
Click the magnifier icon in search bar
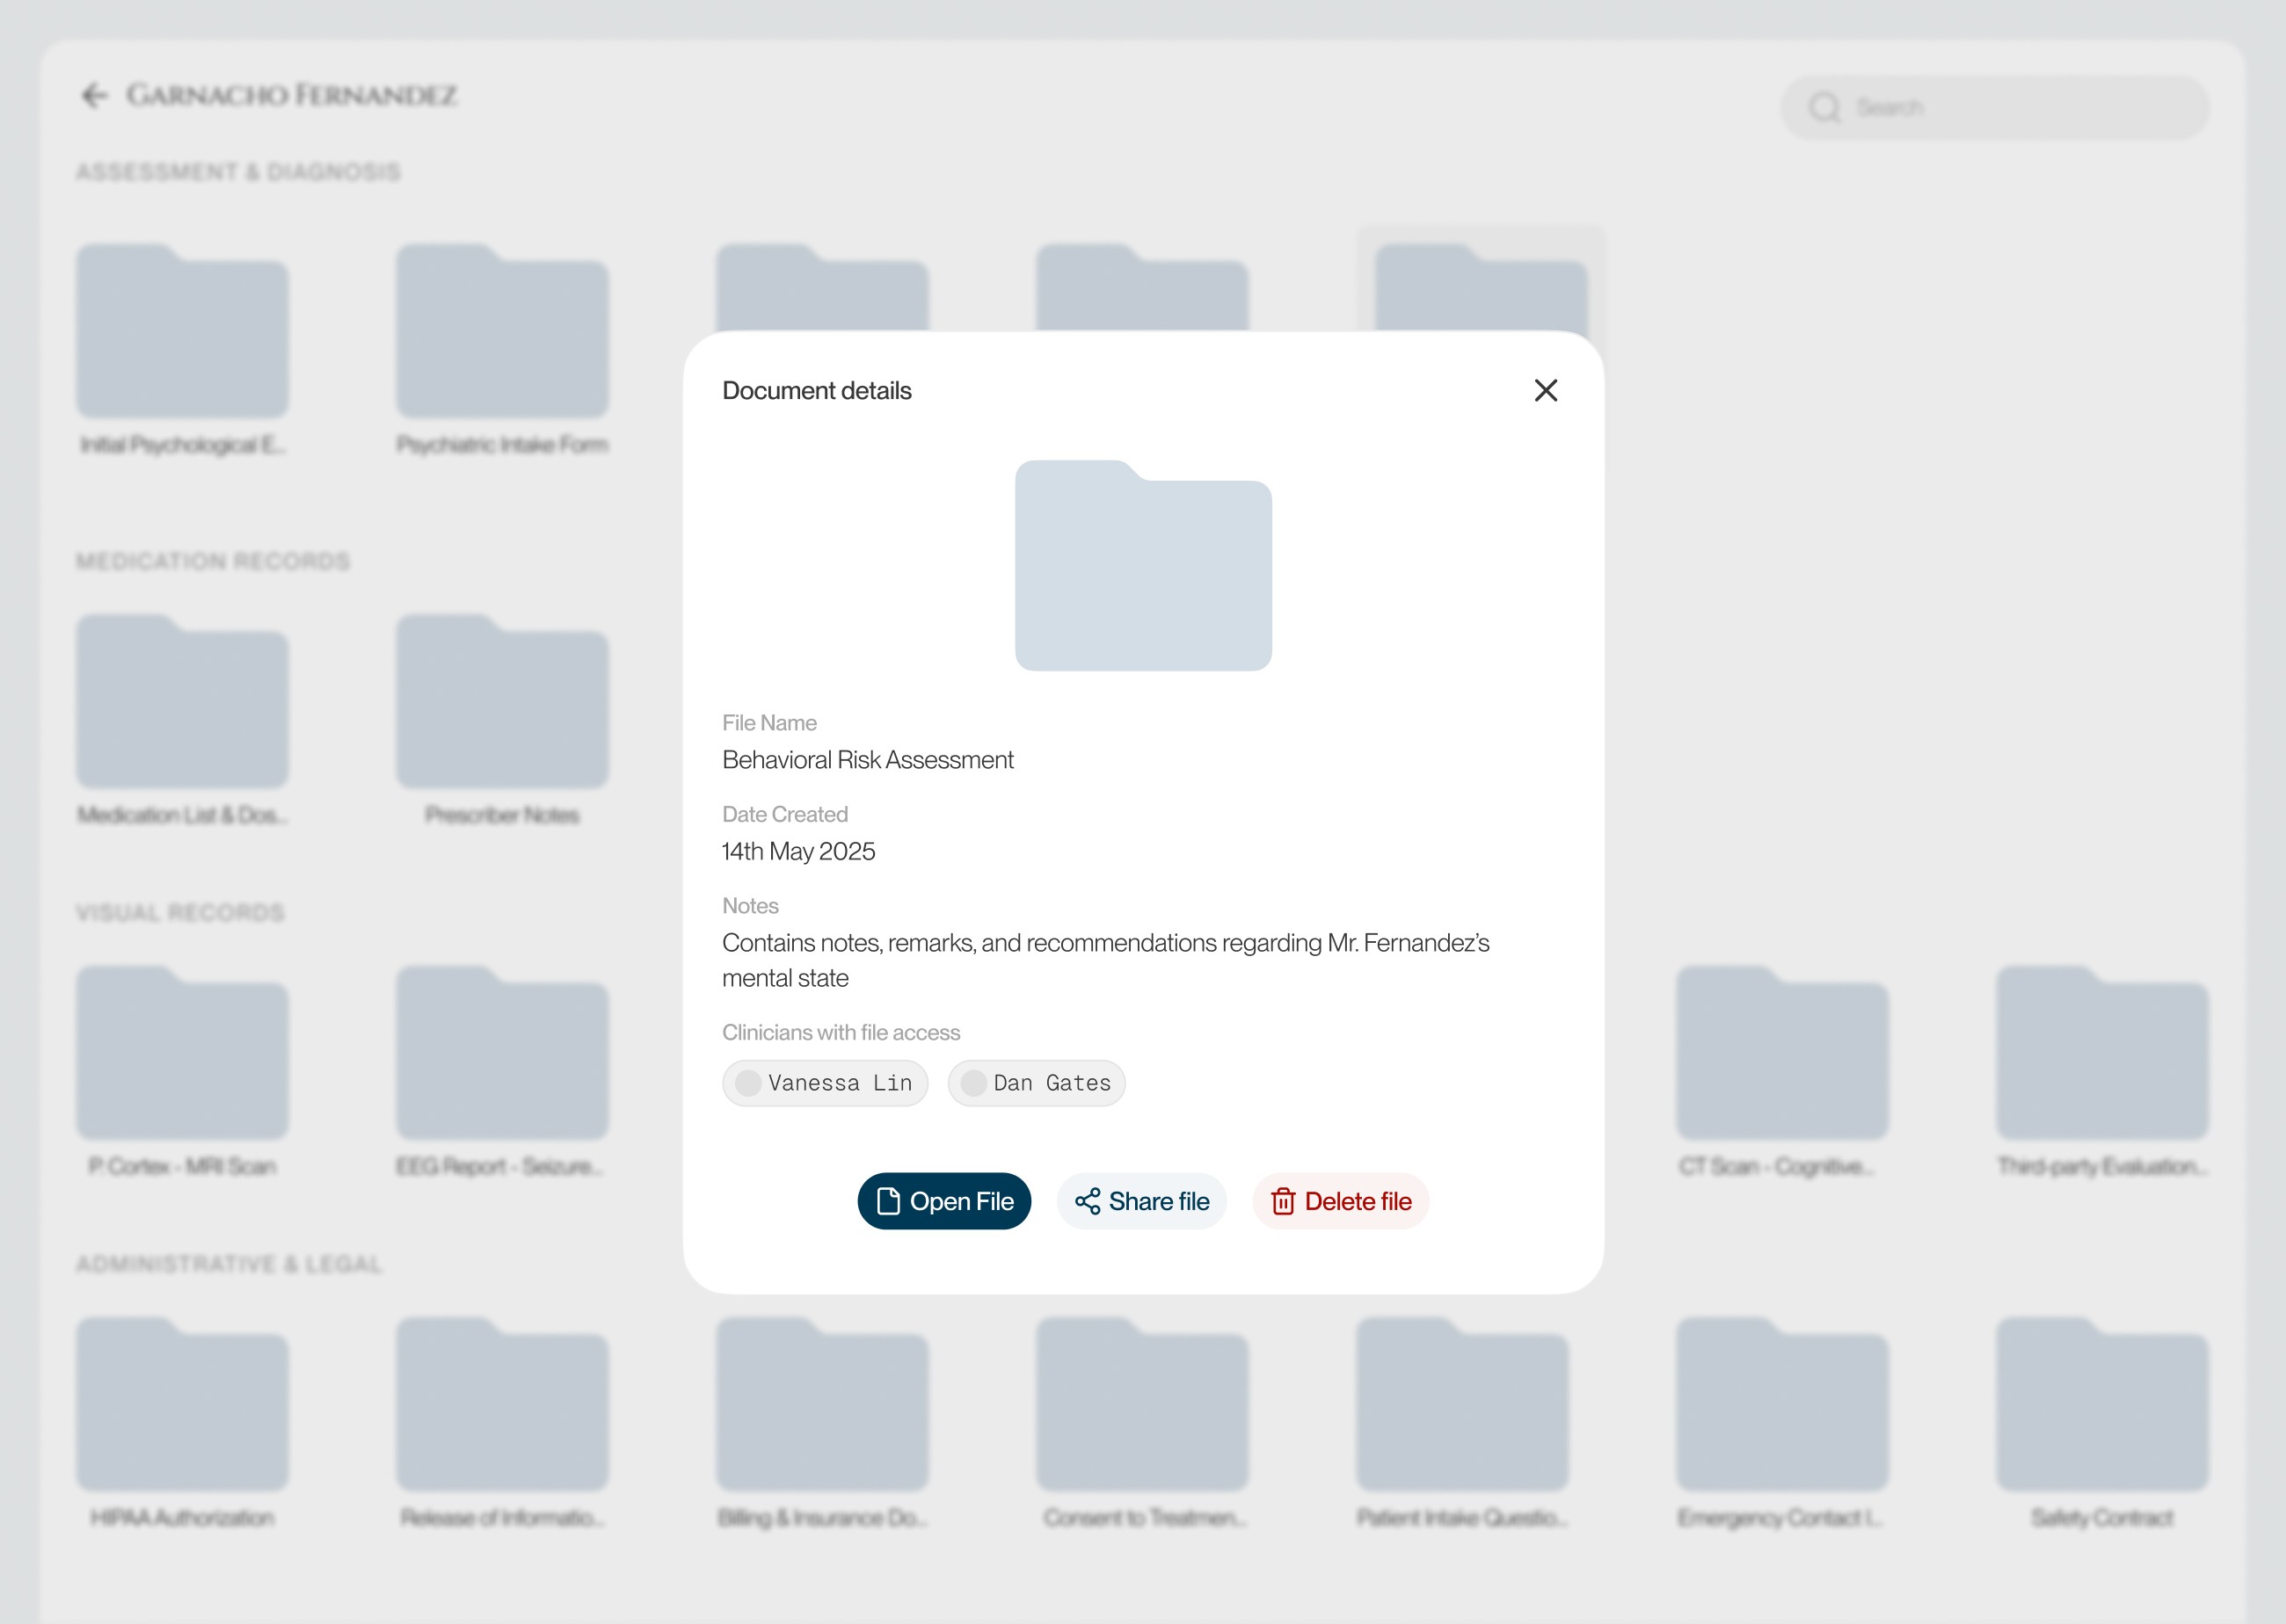[1824, 108]
